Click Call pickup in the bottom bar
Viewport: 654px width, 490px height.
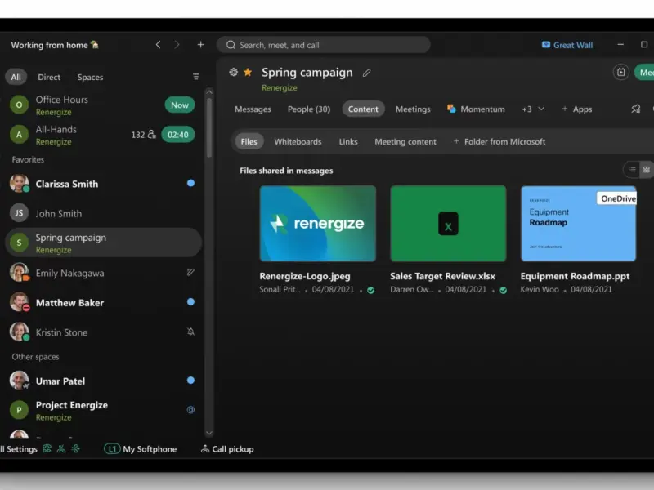tap(227, 448)
